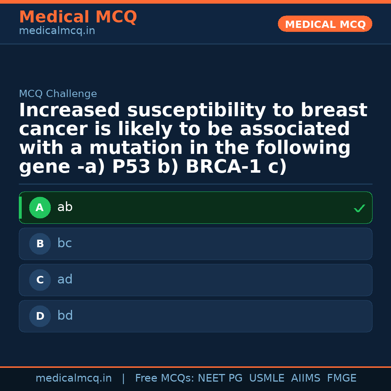Screen dimensions: 391x391
Task: Click the FMGE footer link
Action: pyautogui.click(x=341, y=378)
